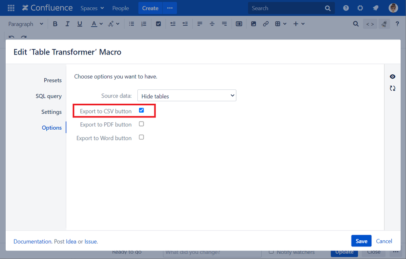Click the Confluence logo
The width and height of the screenshot is (406, 259).
[47, 8]
